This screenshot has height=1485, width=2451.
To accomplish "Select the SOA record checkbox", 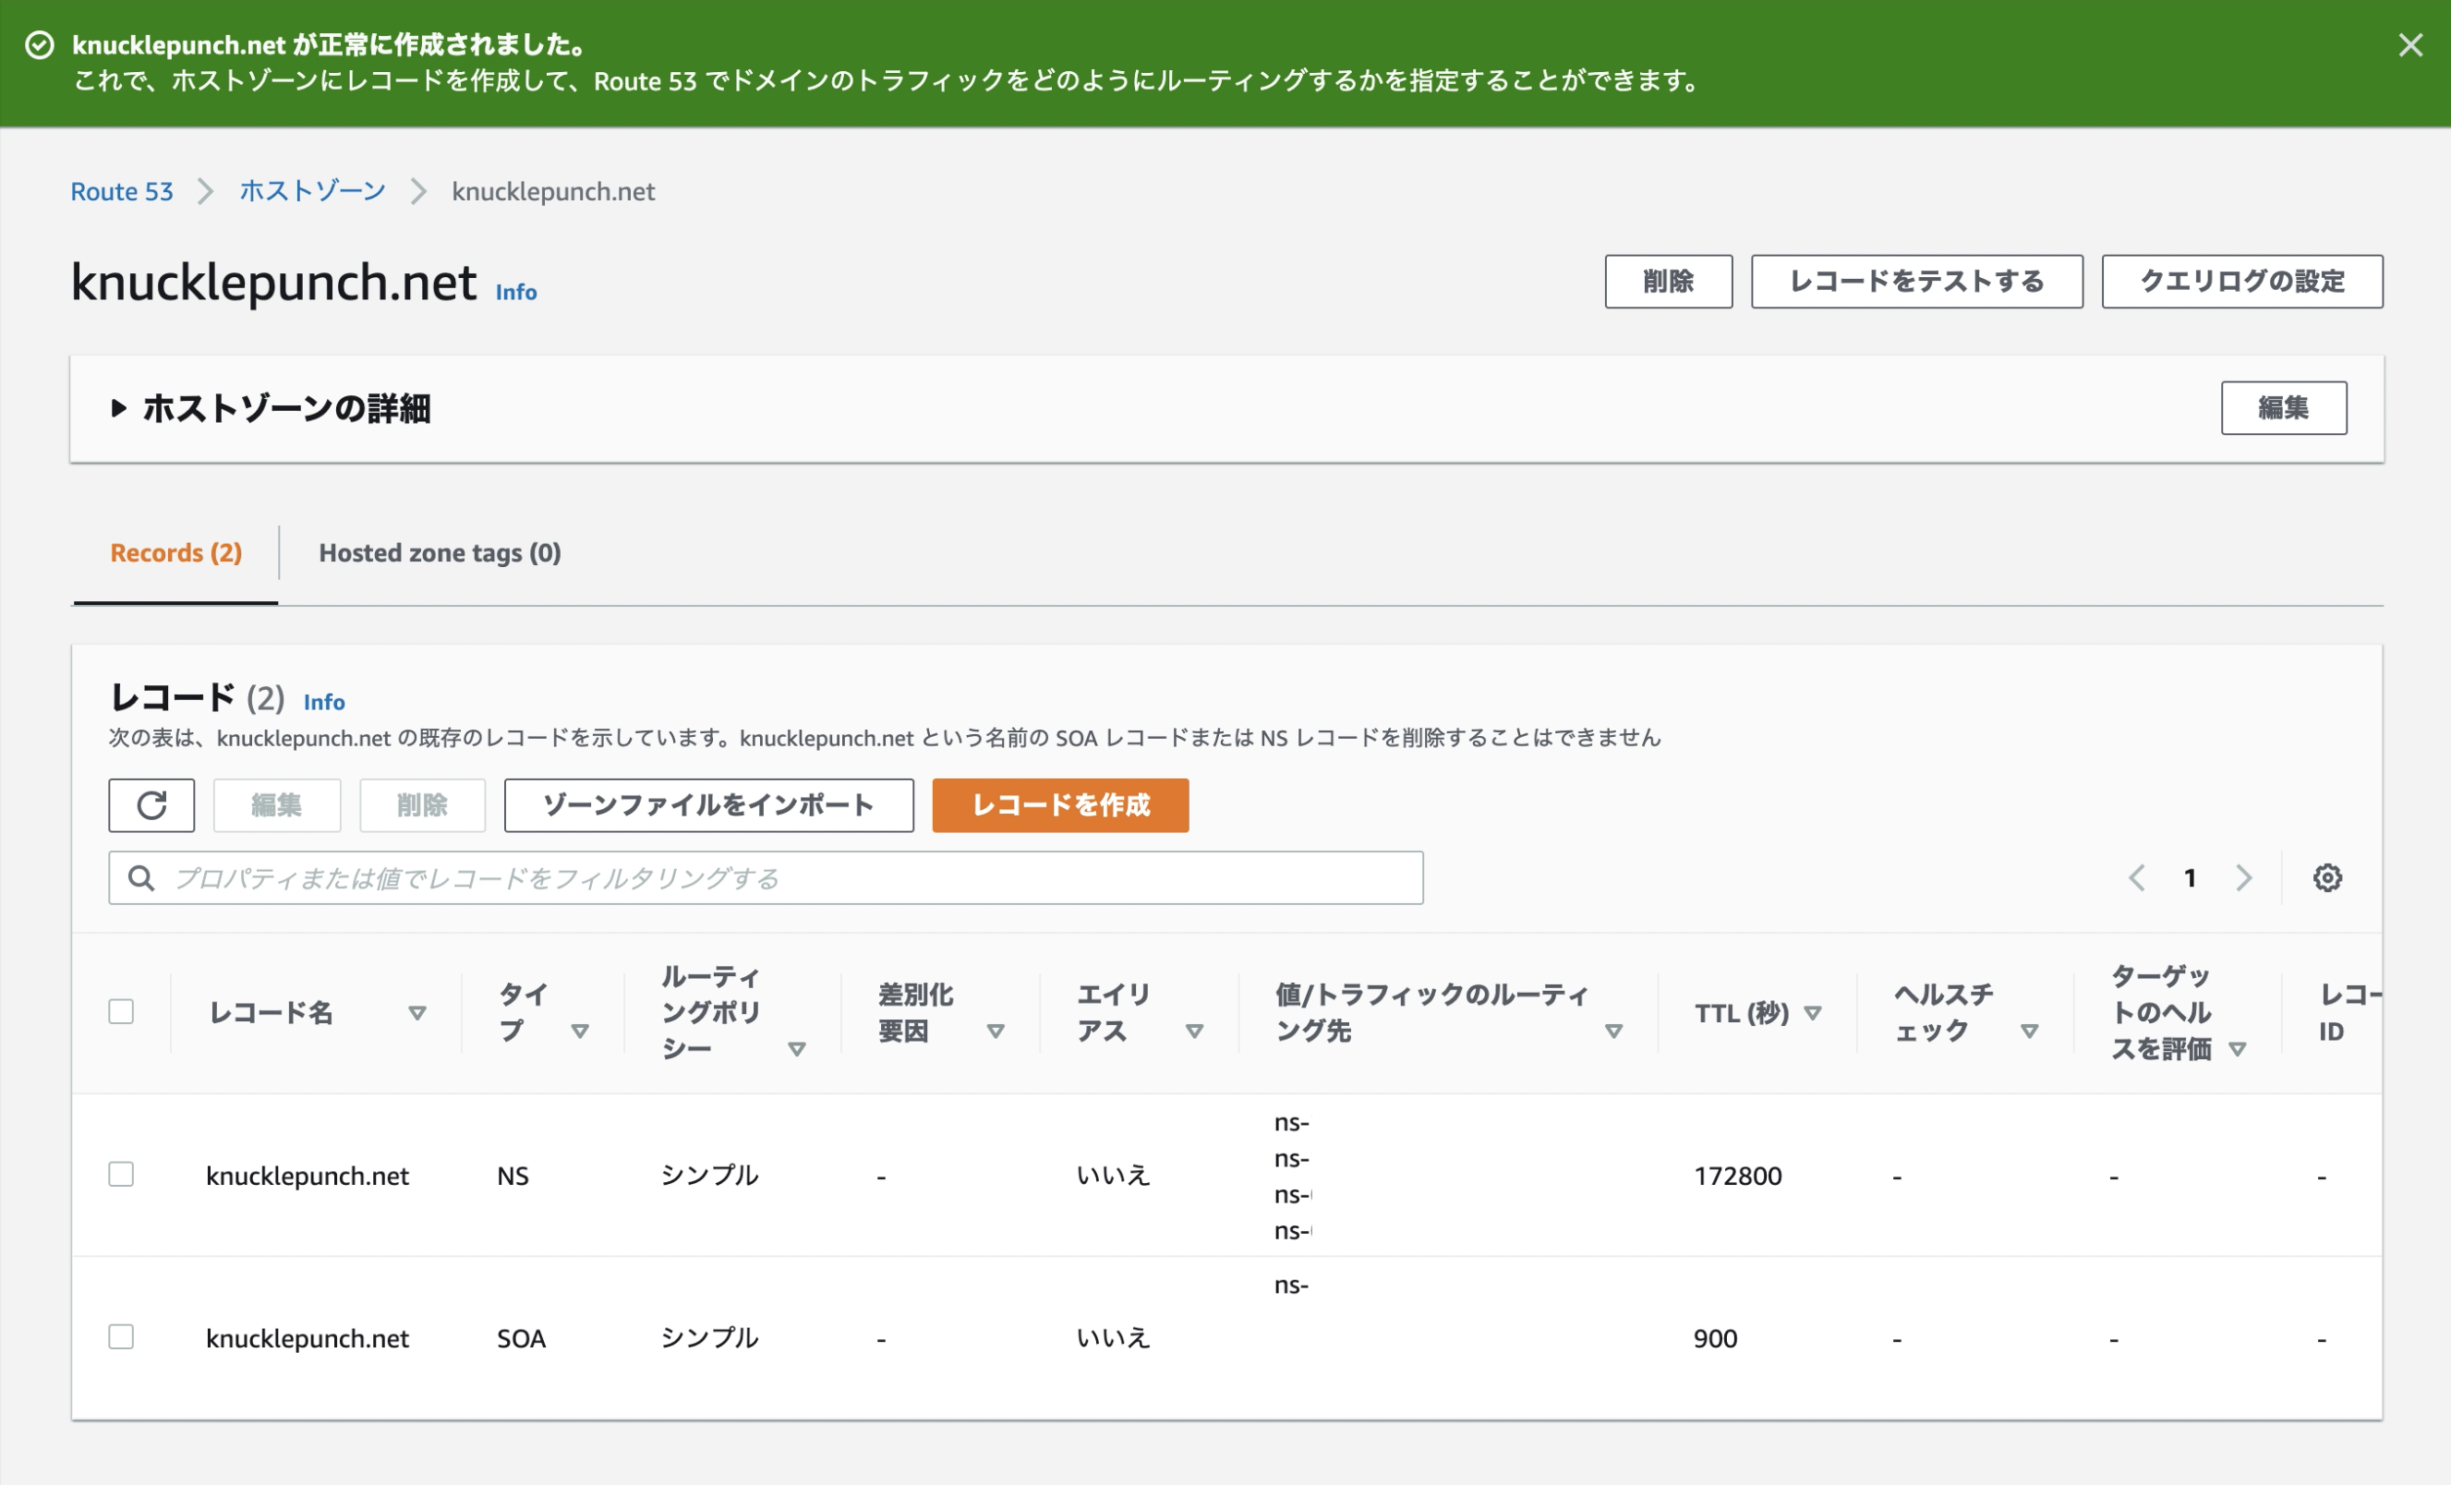I will 121,1337.
